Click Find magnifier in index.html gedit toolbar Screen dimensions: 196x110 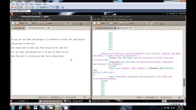[x=157, y=23]
